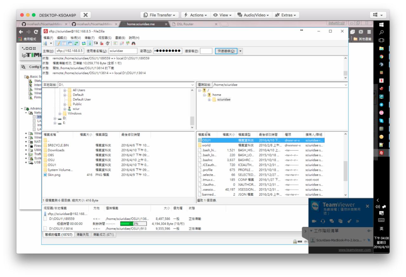Toggle local directory tree display icon
The image size is (406, 277).
point(64,43)
